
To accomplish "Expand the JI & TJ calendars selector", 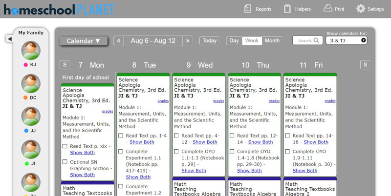I will click(x=347, y=40).
